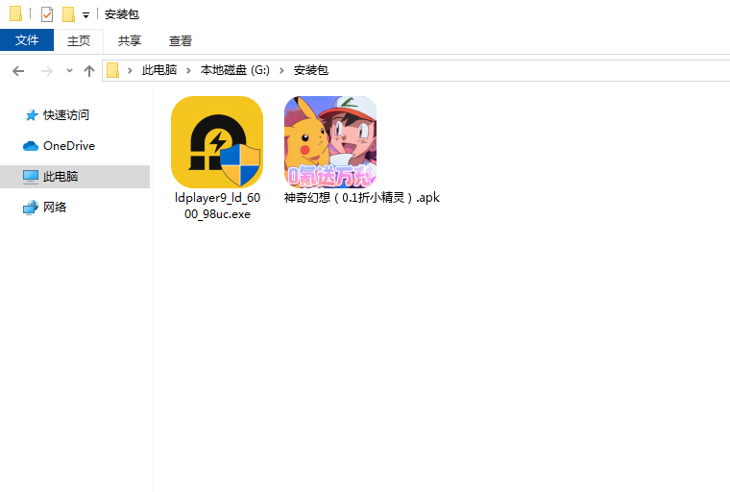Switch to the 共享 ribbon tab
The height and width of the screenshot is (492, 730).
pyautogui.click(x=130, y=40)
